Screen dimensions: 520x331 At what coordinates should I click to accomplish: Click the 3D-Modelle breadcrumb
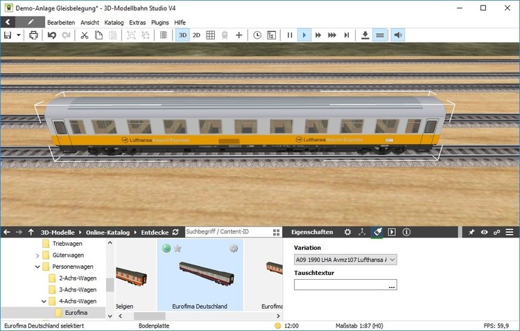[58, 232]
